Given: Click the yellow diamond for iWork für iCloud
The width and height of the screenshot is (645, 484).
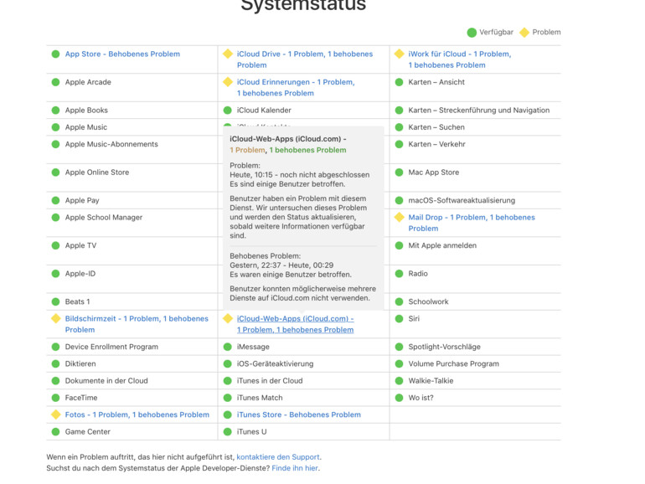Looking at the screenshot, I should point(400,54).
